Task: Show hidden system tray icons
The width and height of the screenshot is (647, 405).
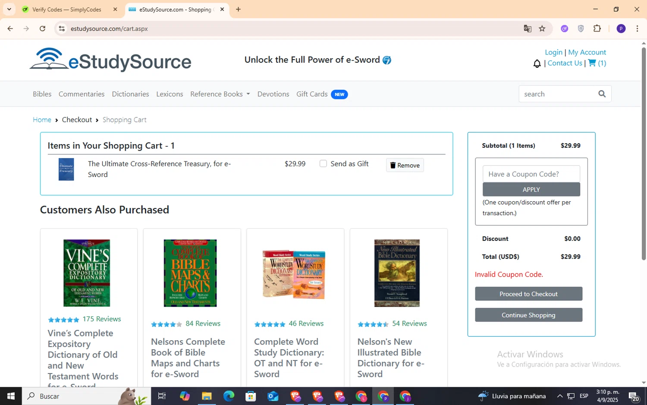Action: coord(559,396)
